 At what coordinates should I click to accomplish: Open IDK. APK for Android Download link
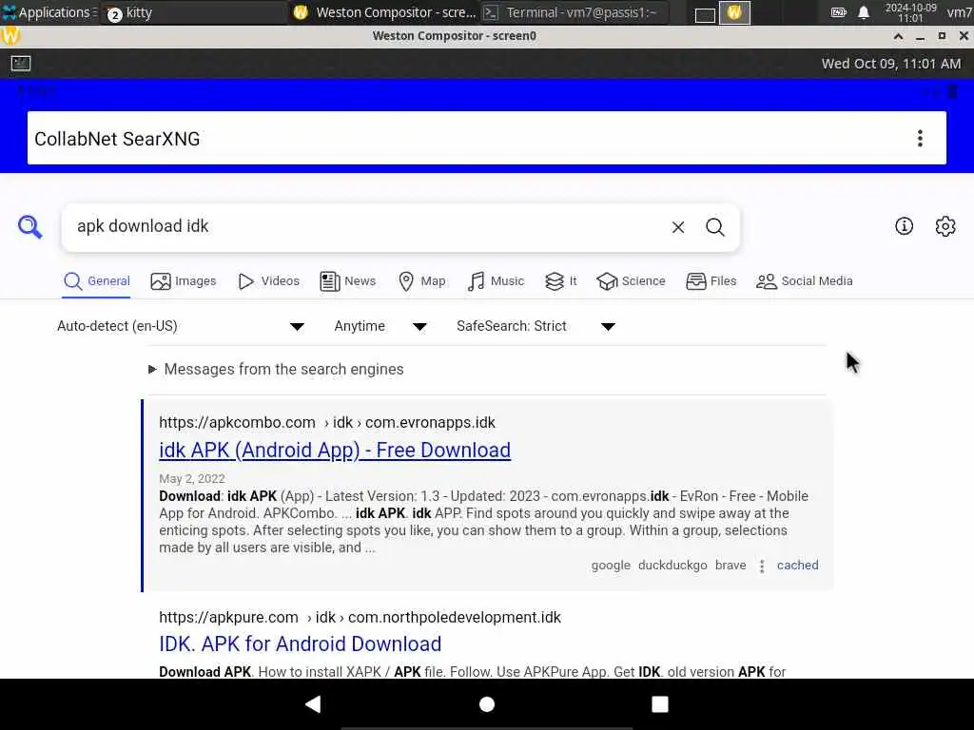coord(300,644)
